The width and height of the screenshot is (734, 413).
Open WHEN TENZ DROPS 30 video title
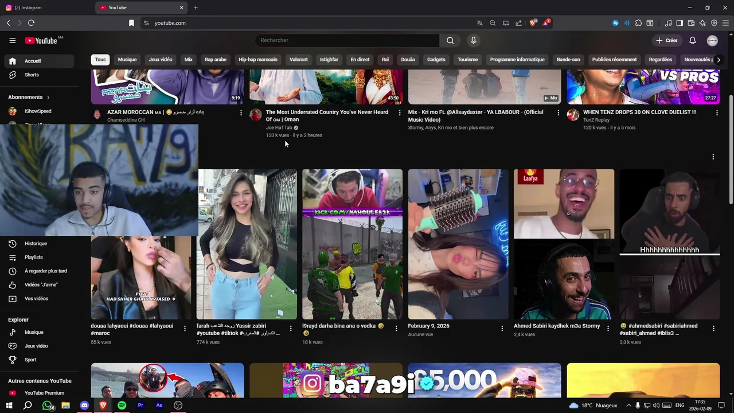[639, 112]
